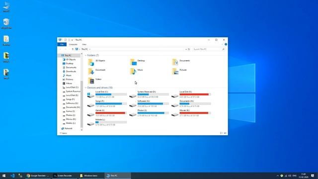This screenshot has width=318, height=179.
Task: Select Mobile (L:) drive in main pane
Action: point(107,122)
